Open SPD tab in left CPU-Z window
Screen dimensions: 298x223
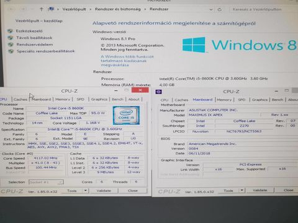pyautogui.click(x=80, y=99)
